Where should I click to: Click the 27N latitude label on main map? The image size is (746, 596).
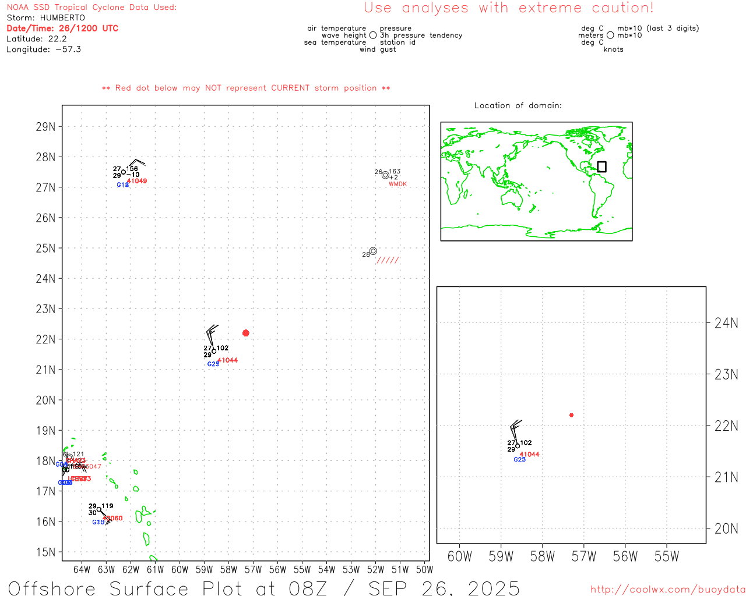point(45,187)
